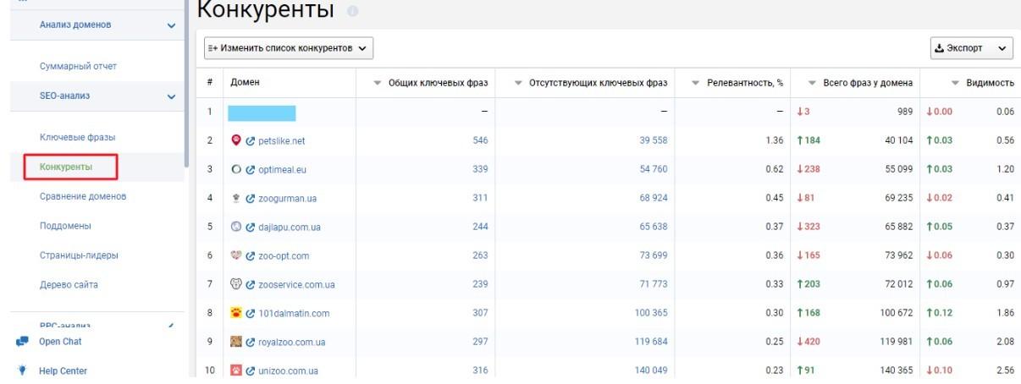Screen dimensions: 1021x384
Task: Click 39 558 missing phrases for petslike.net
Action: coord(652,141)
